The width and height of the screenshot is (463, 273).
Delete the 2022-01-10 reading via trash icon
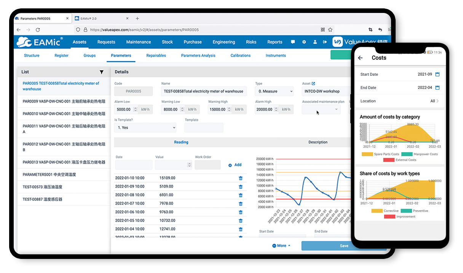coord(240,178)
